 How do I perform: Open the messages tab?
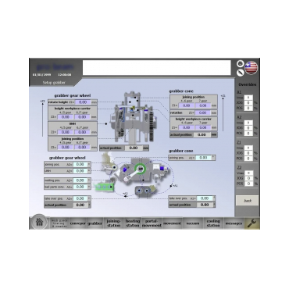coord(234,223)
